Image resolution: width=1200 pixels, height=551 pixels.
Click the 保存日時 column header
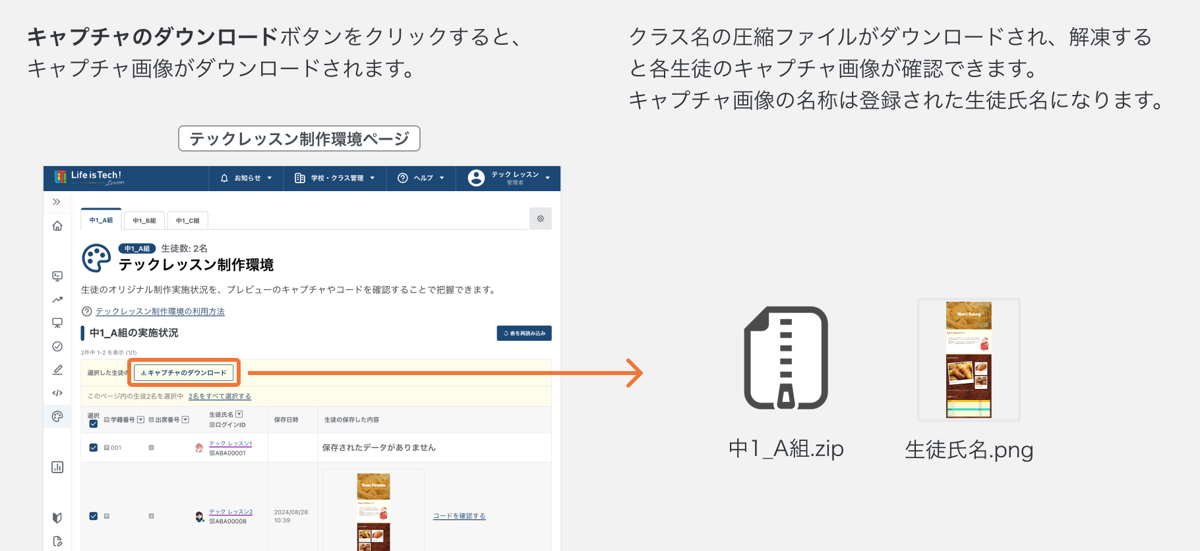coord(286,420)
